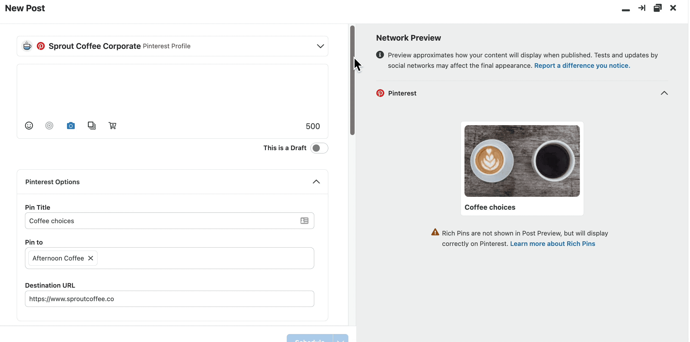Click the preview info icon
This screenshot has width=690, height=342.
[x=380, y=55]
